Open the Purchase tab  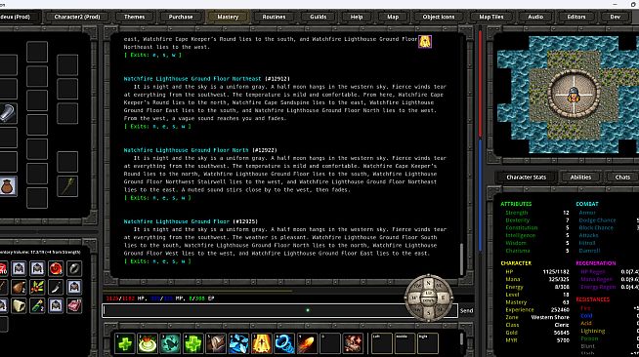click(x=181, y=17)
